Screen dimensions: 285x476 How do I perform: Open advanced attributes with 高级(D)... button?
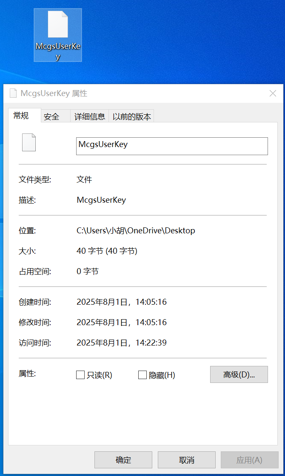click(x=239, y=374)
